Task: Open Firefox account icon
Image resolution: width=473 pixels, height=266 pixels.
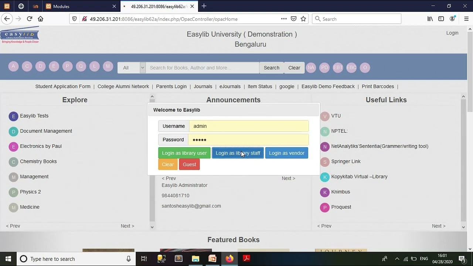Action: coord(452,19)
